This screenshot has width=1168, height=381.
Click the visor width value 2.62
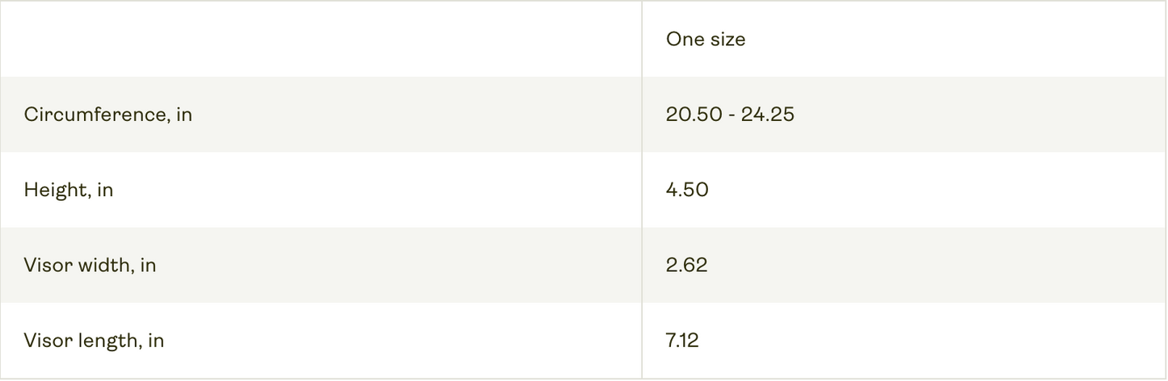click(x=686, y=265)
